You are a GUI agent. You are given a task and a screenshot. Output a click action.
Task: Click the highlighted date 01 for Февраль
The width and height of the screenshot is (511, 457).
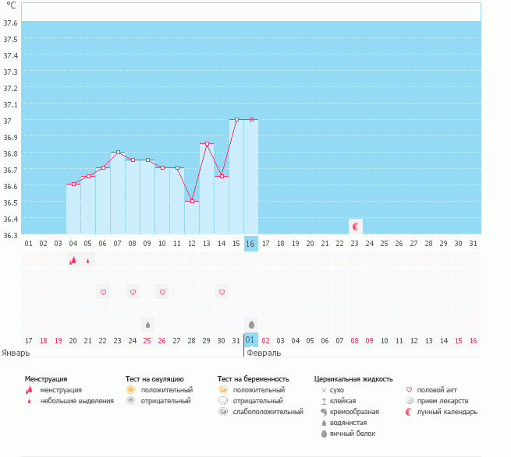(250, 340)
